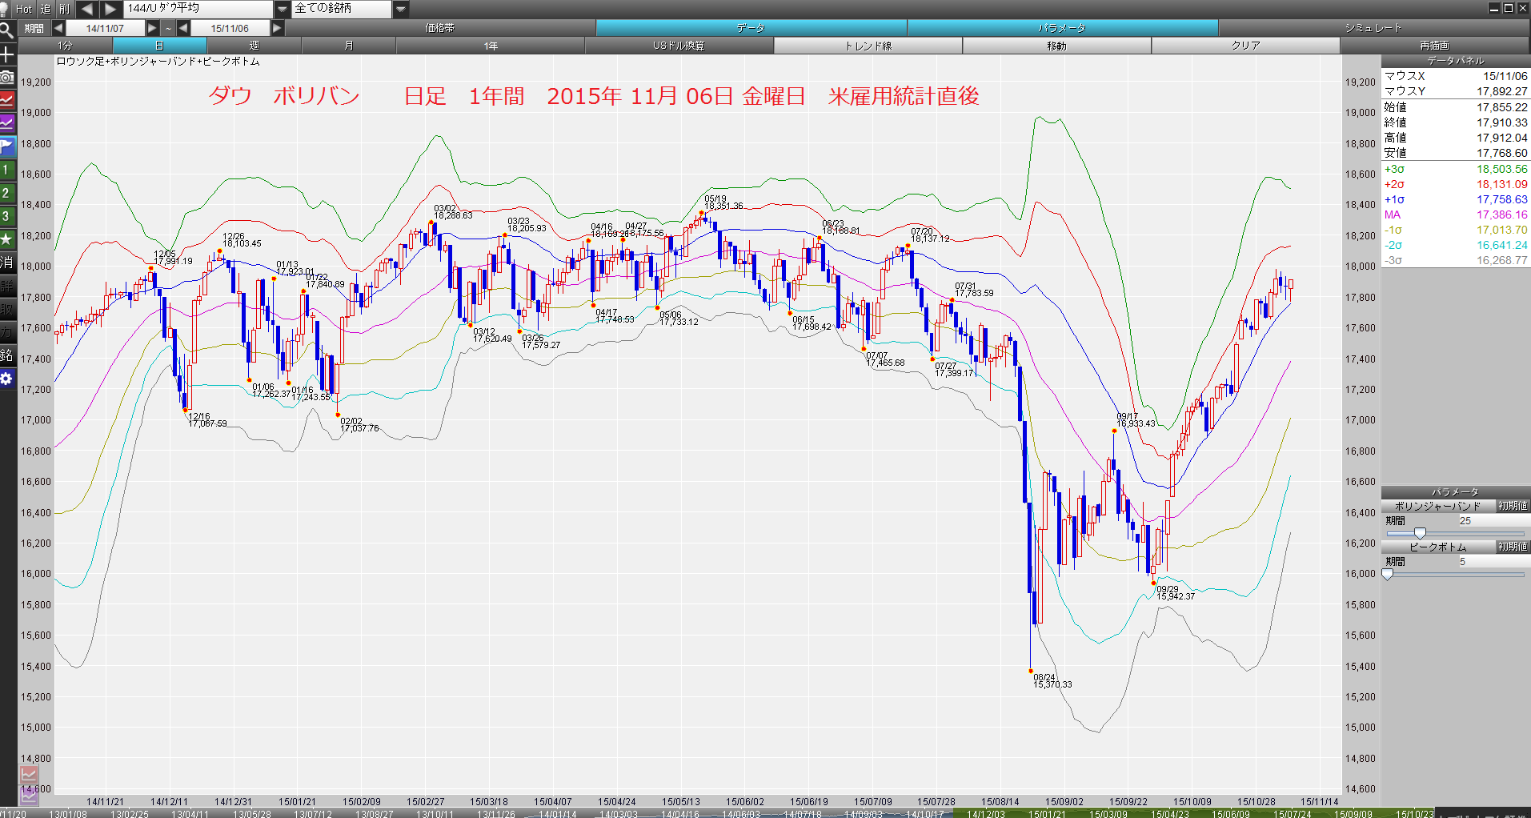Click the 再描画 redraw button

pos(1435,46)
